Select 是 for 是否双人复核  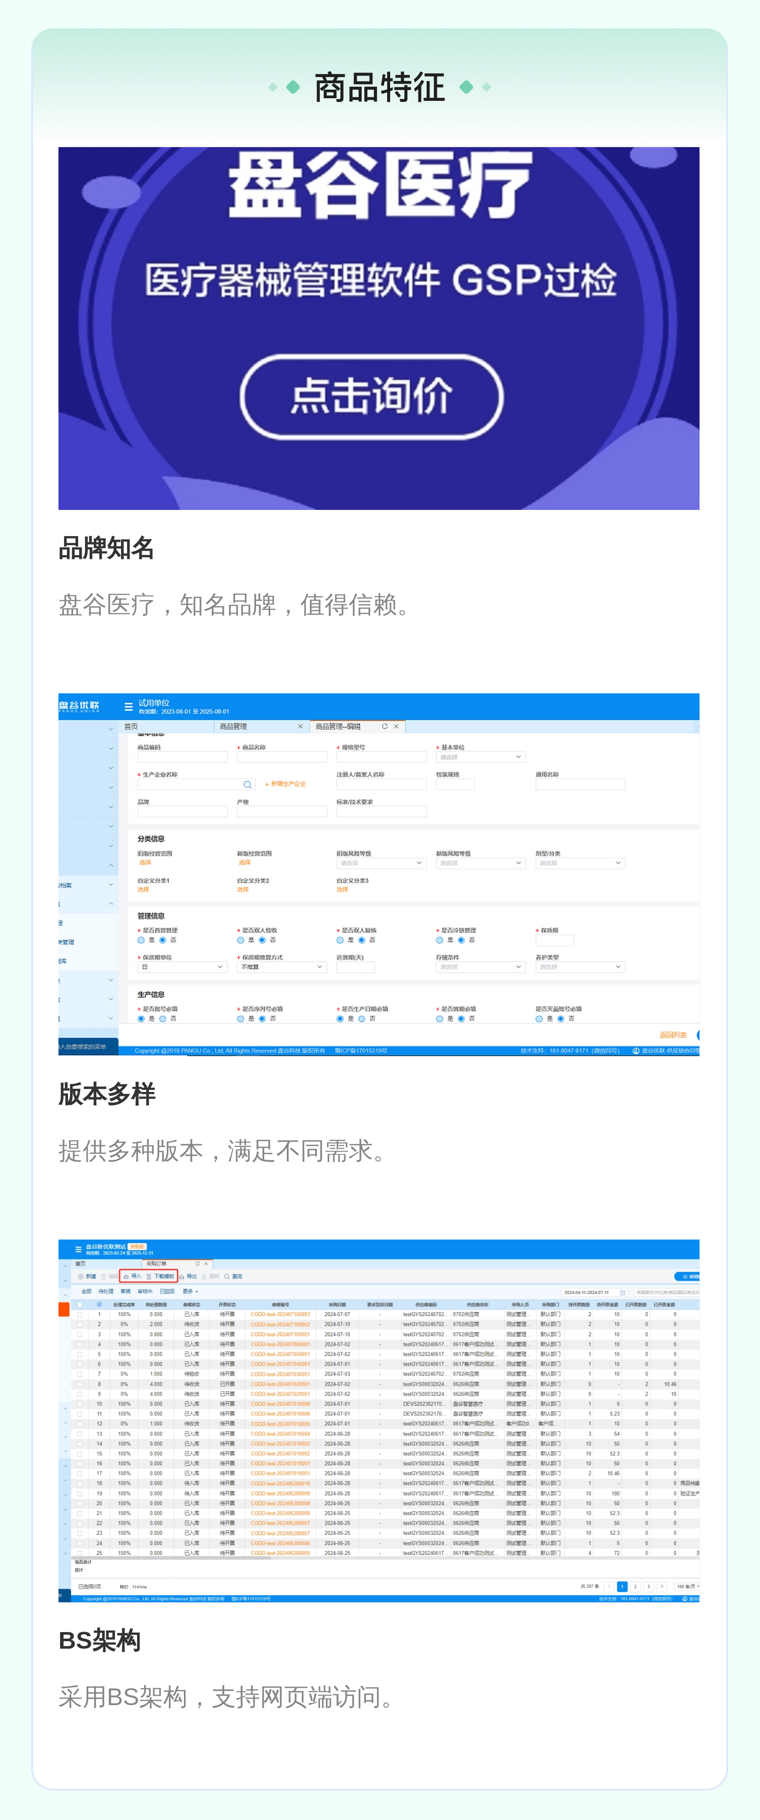[x=340, y=940]
